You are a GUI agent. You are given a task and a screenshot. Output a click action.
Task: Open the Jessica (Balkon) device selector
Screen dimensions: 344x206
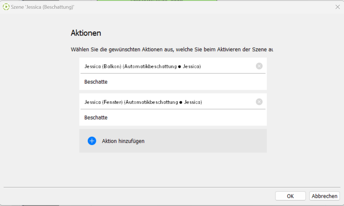pos(142,66)
